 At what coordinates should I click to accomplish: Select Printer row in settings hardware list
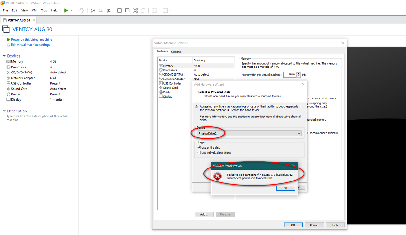[x=175, y=92]
